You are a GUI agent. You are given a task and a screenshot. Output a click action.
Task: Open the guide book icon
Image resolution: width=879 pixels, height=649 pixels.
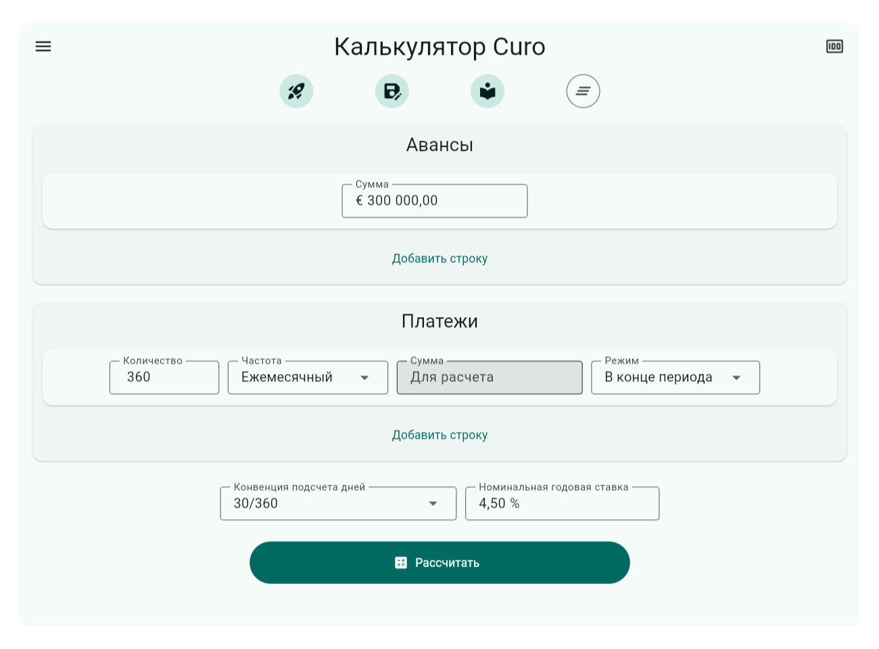[x=488, y=91]
